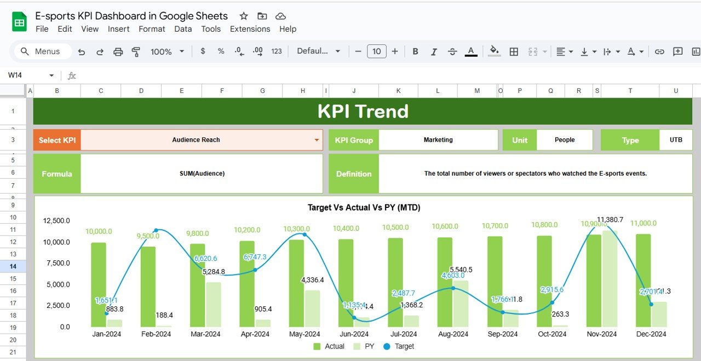701x361 pixels.
Task: Open the Extensions menu
Action: [250, 29]
